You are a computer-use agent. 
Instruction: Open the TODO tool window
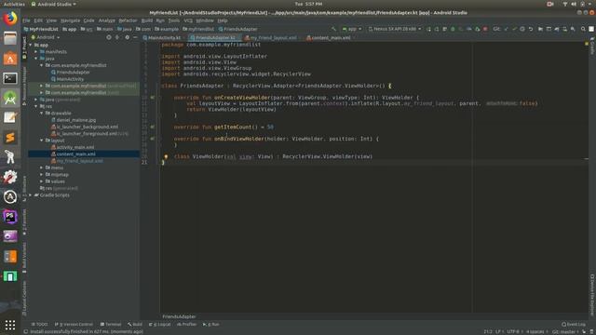tap(39, 325)
